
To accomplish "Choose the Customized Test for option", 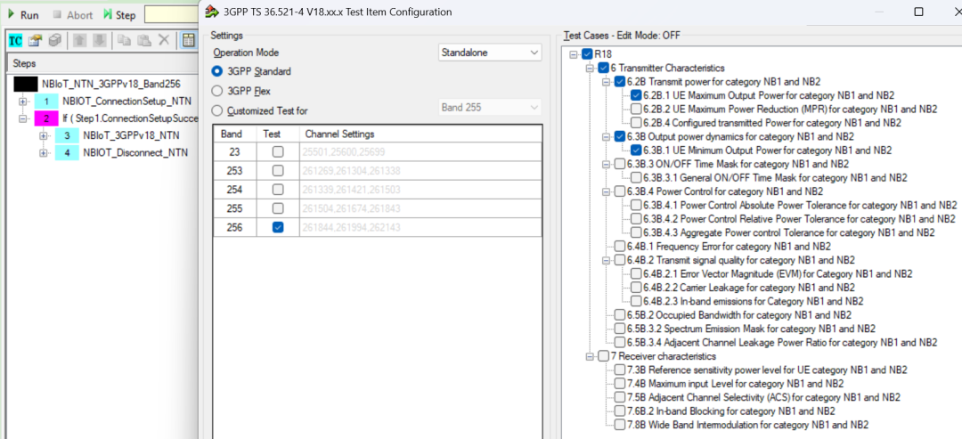I will 217,110.
